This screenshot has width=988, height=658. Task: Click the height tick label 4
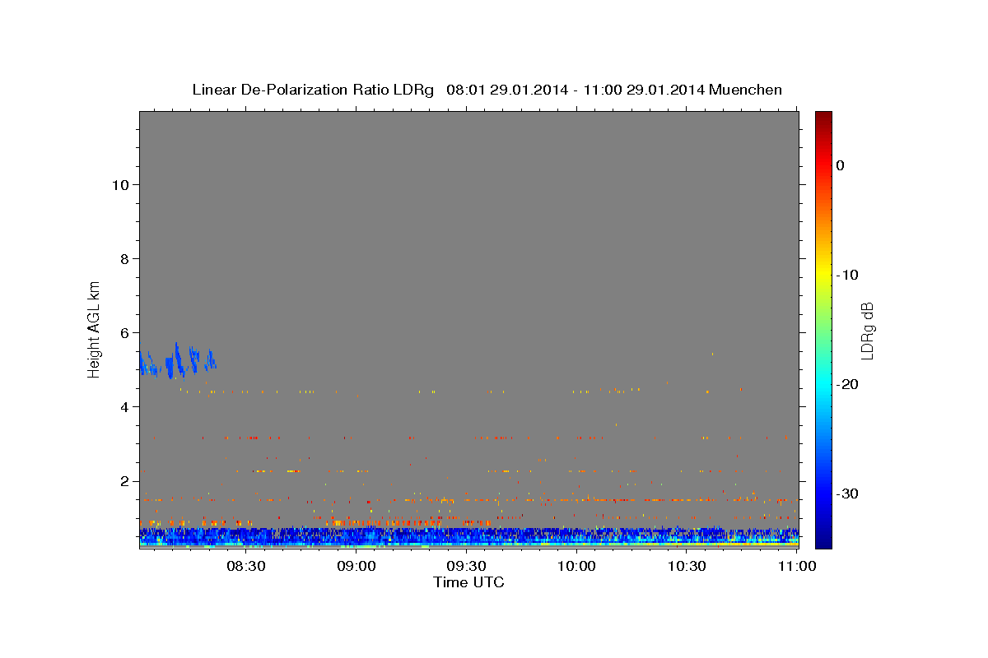(x=123, y=407)
